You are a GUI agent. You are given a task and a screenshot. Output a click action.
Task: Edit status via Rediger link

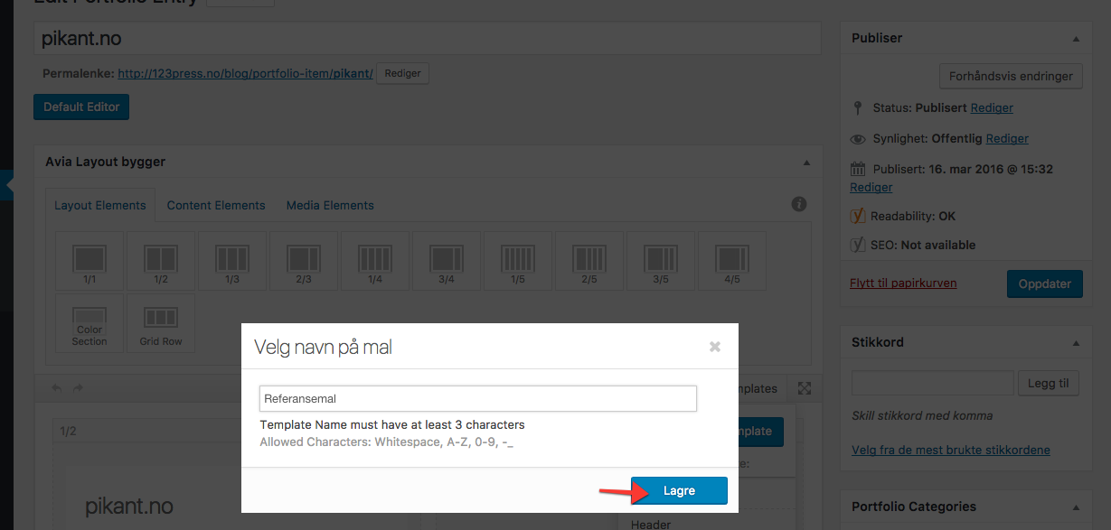(992, 107)
